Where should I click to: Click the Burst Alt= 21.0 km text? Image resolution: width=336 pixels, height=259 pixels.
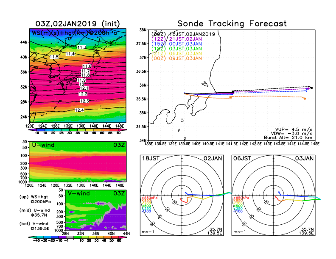tap(288, 138)
